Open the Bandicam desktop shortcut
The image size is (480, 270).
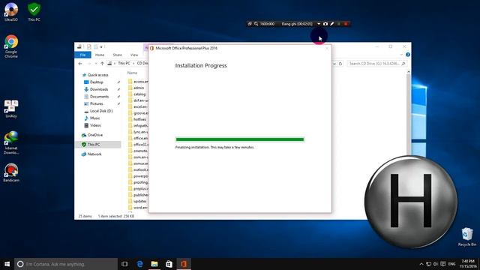pyautogui.click(x=11, y=173)
